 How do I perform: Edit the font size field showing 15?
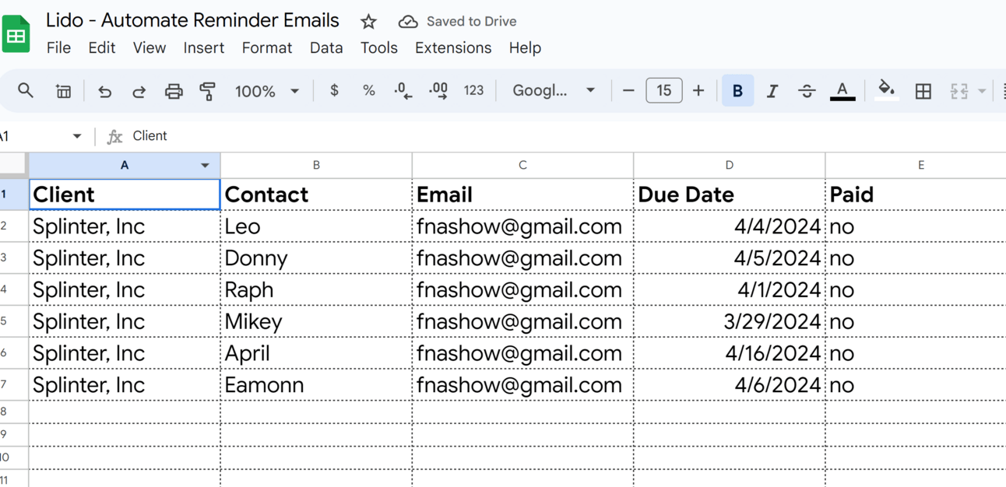(663, 90)
